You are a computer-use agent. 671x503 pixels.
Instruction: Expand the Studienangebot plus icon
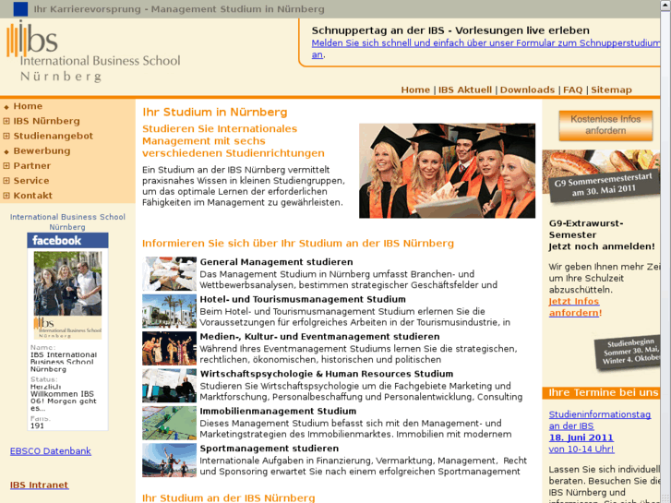pos(6,136)
